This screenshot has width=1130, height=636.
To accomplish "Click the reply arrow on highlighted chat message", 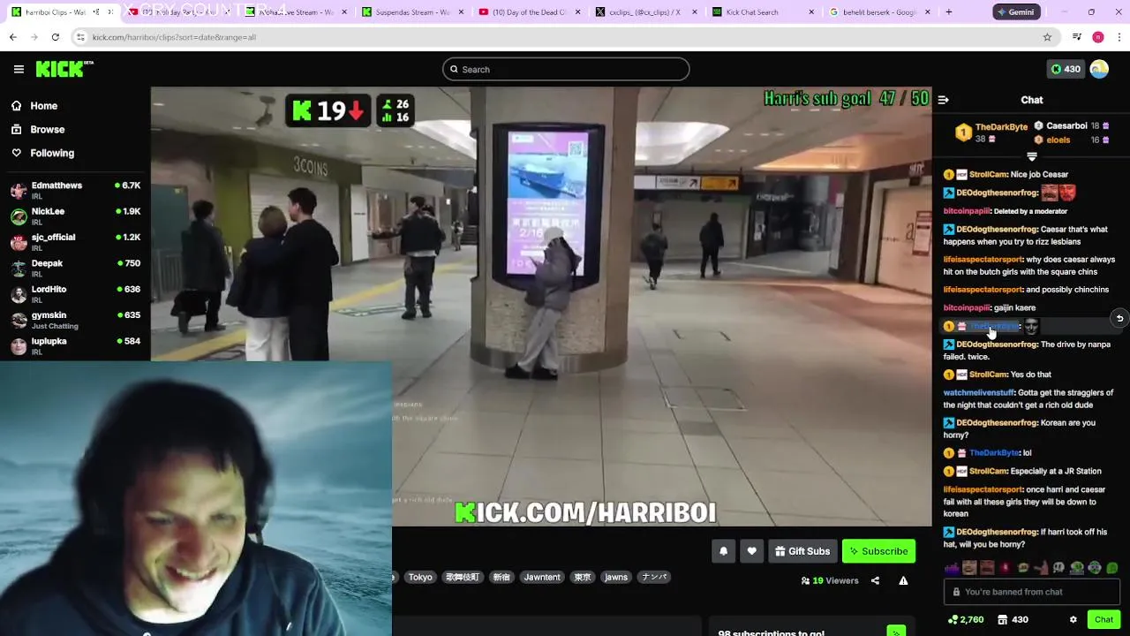I will (x=1119, y=318).
